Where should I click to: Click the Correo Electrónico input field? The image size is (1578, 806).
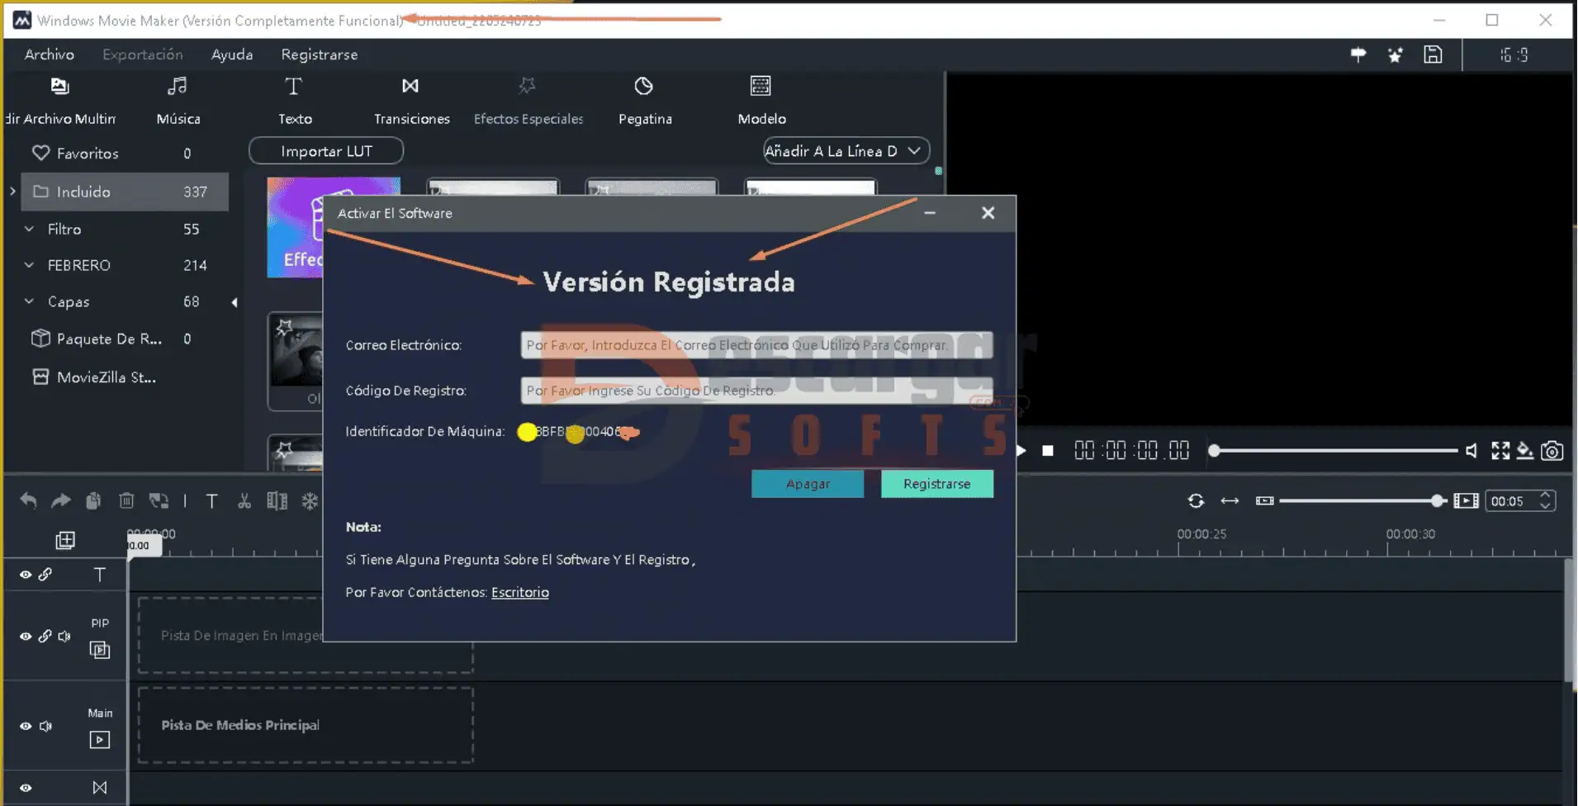(756, 345)
